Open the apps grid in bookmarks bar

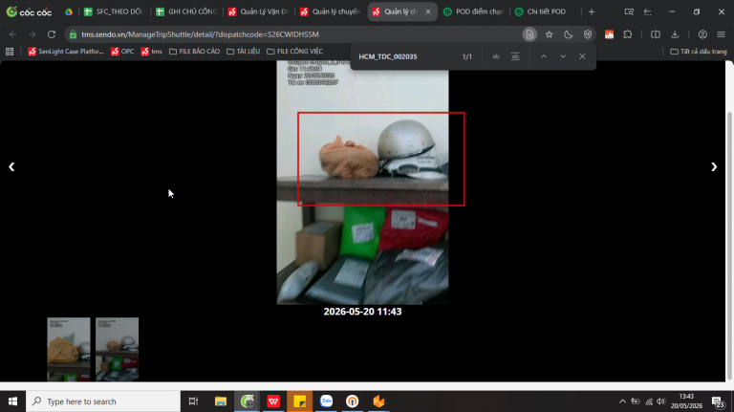coord(10,52)
